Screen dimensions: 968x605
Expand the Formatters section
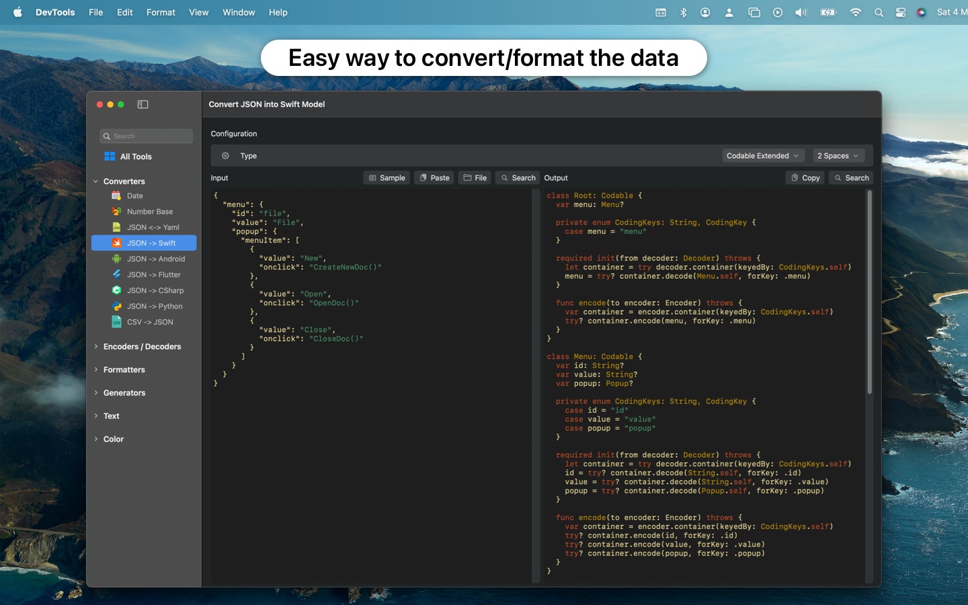[x=95, y=370]
